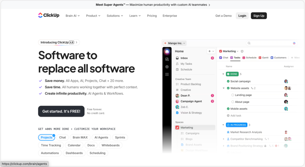Click the ClickUp logo in the header
The height and width of the screenshot is (167, 305).
[x=49, y=16]
